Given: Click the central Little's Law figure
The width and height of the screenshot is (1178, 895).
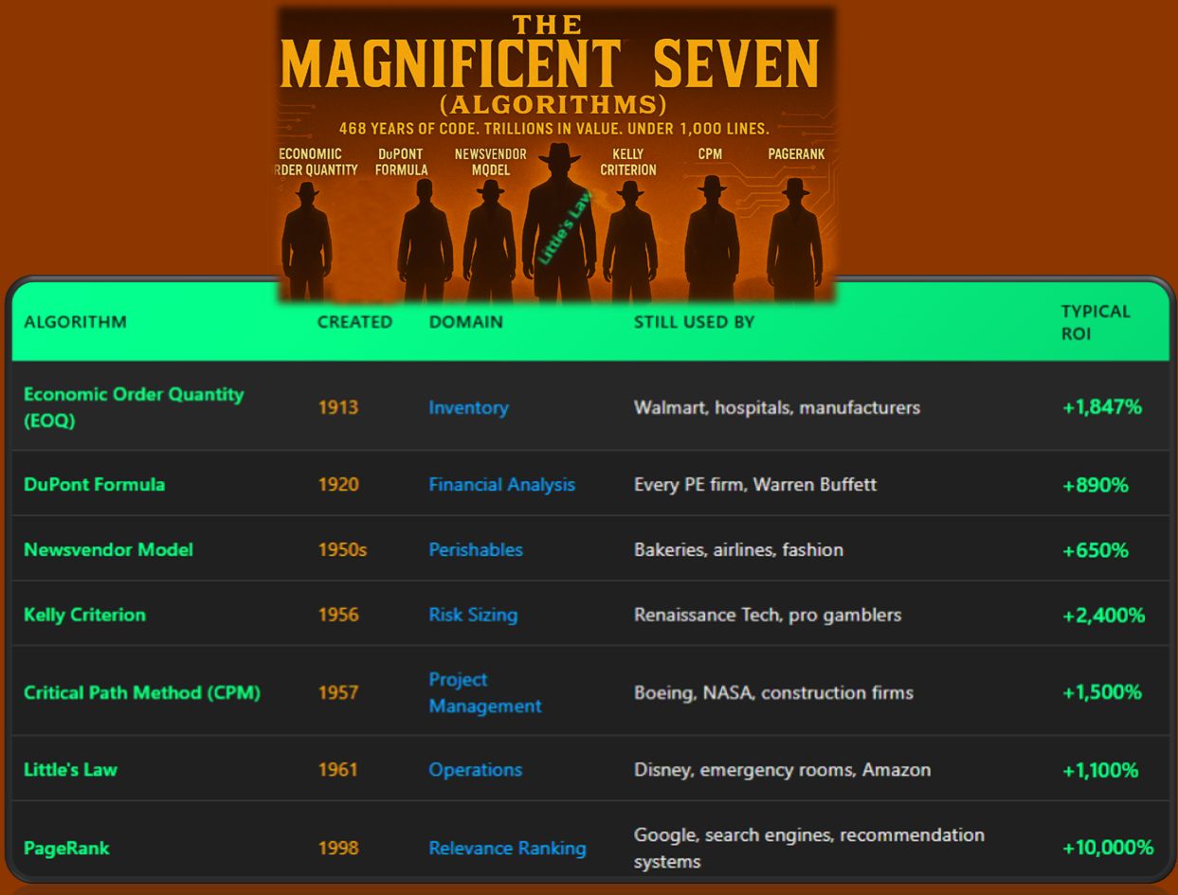Looking at the screenshot, I should click(x=561, y=227).
